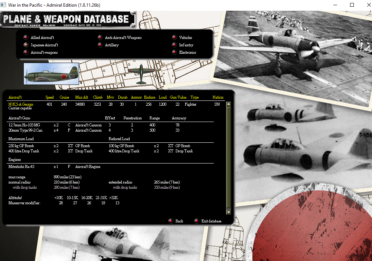Click the Exit database label
372x261 pixels.
pos(211,221)
